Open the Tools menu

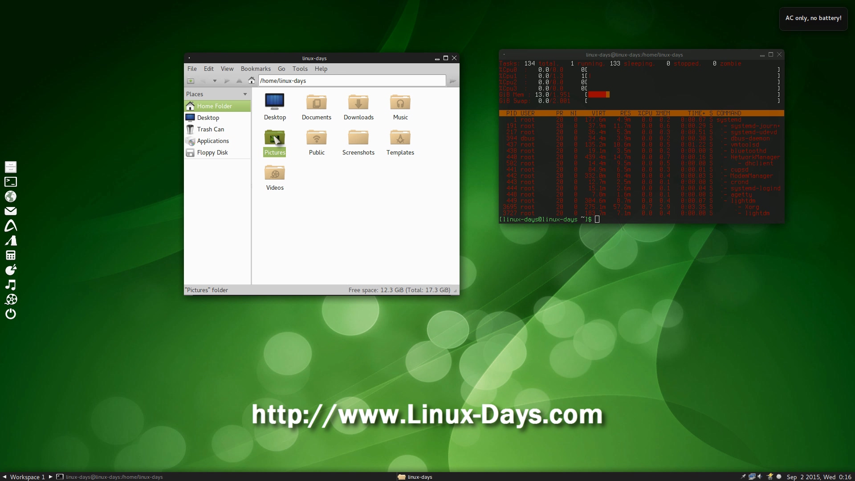[x=300, y=69]
